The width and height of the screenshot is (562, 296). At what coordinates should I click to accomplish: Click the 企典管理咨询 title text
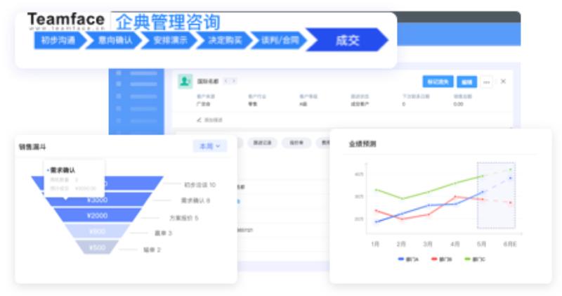click(168, 22)
